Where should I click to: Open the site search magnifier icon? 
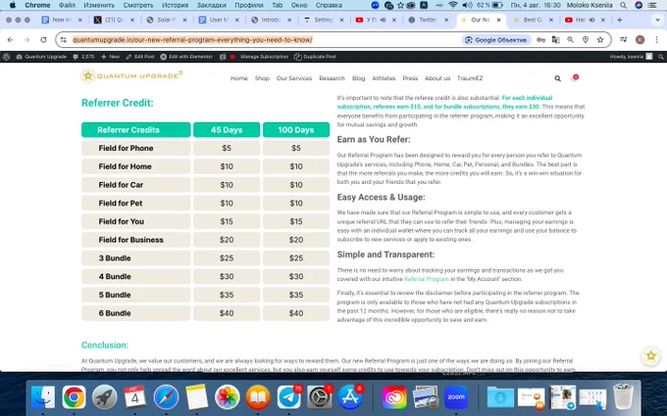click(557, 78)
